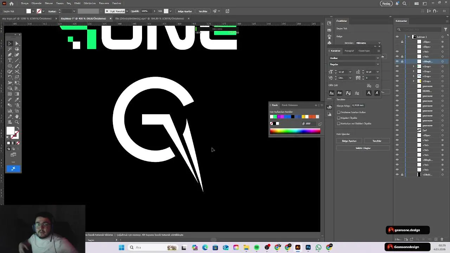Select the Direct Selection tool
Viewport: 450px width, 253px height.
[17, 44]
